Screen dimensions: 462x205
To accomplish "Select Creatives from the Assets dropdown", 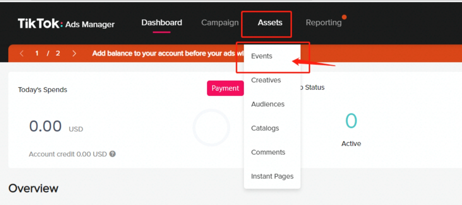I will (266, 80).
